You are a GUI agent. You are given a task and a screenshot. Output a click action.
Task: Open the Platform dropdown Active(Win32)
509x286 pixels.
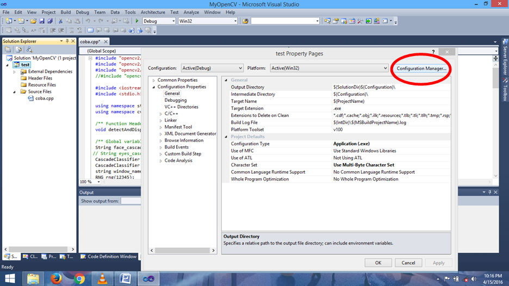pos(329,68)
